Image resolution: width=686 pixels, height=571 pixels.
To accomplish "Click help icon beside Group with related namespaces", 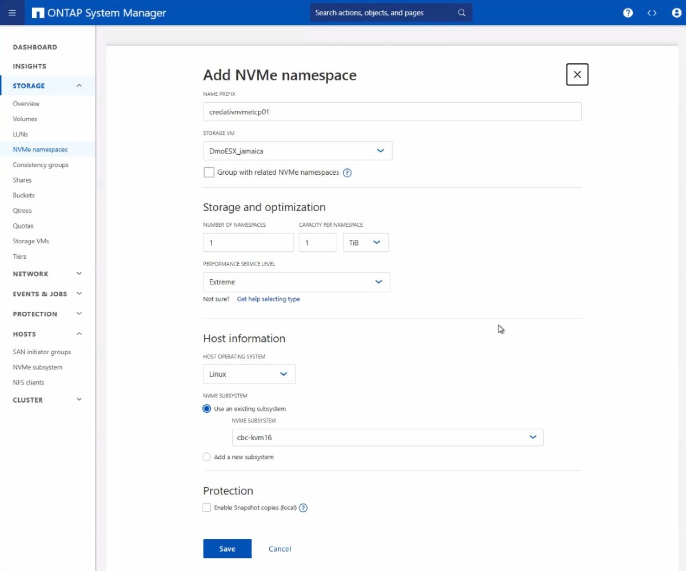I will pyautogui.click(x=347, y=172).
